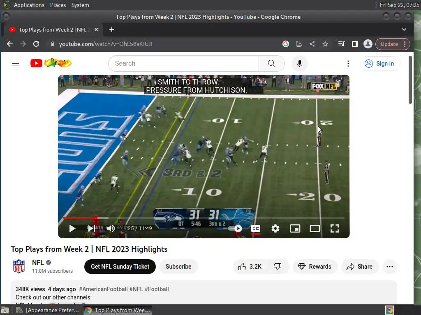Open NFL channel avatar
The height and width of the screenshot is (315, 421).
[19, 266]
